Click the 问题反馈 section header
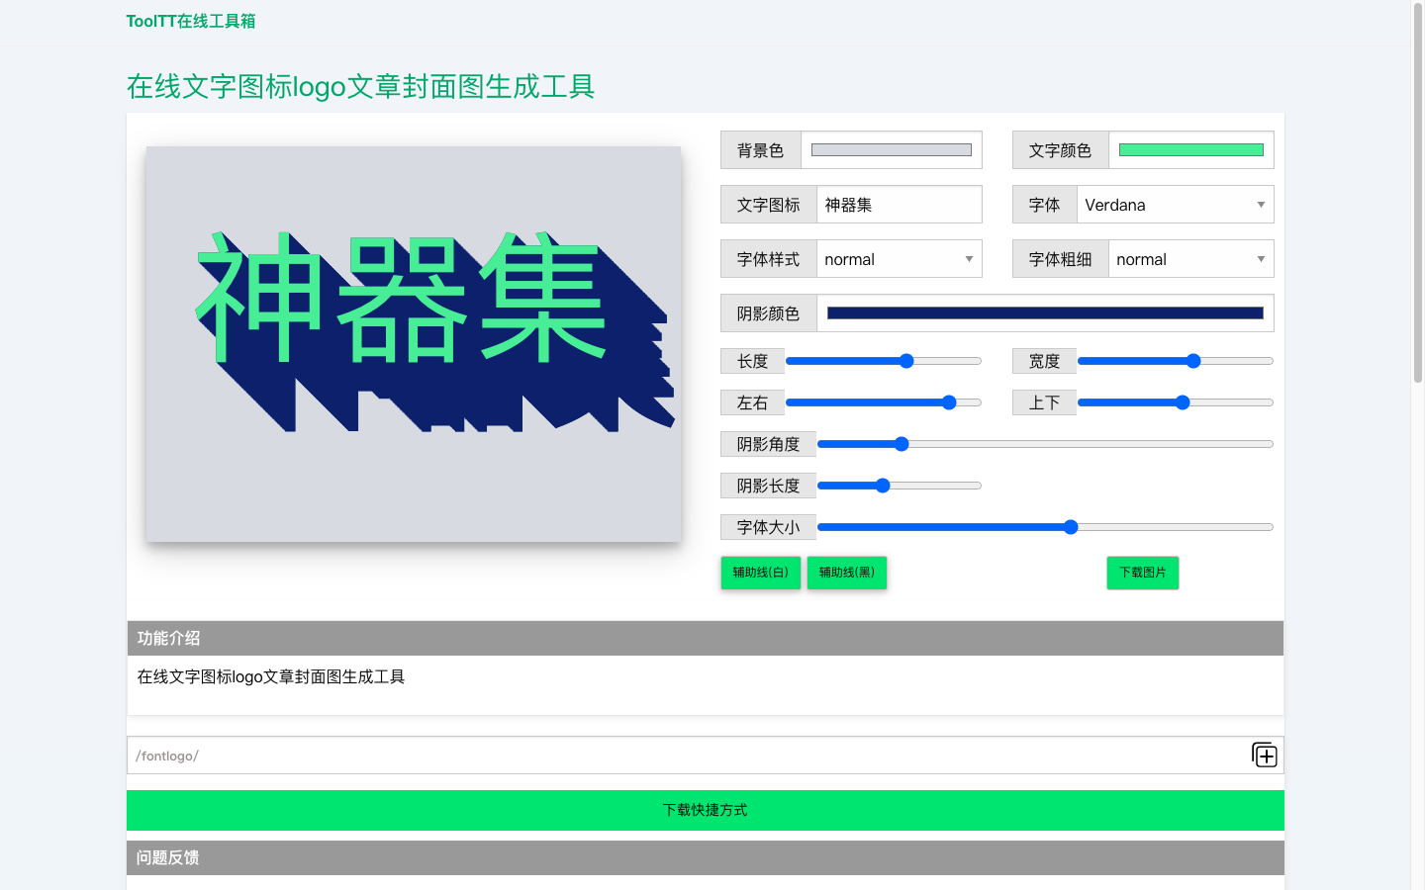1425x890 pixels. 167,857
